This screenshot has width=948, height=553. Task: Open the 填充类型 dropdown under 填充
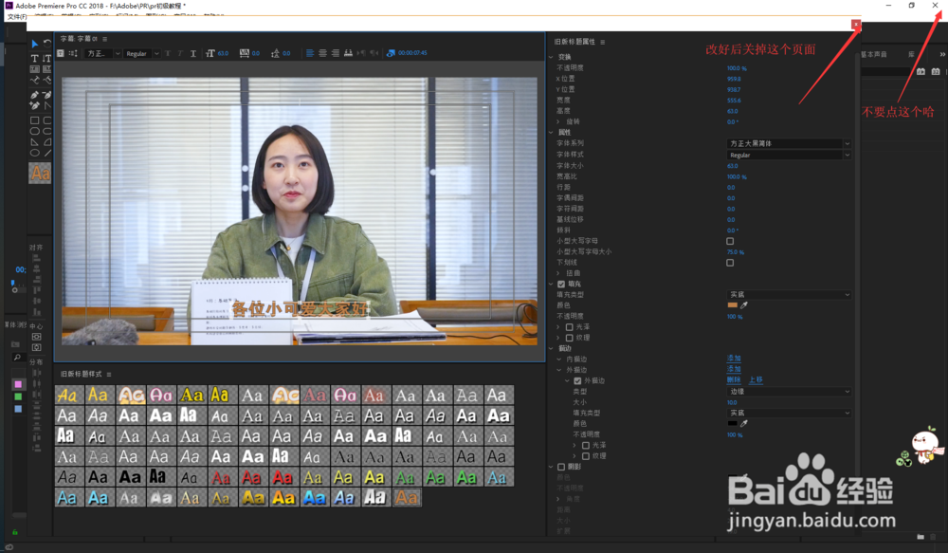[x=789, y=295]
